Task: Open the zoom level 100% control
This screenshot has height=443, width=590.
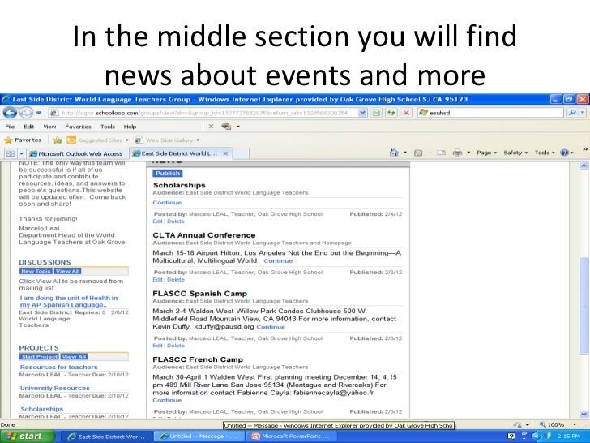Action: (558, 425)
